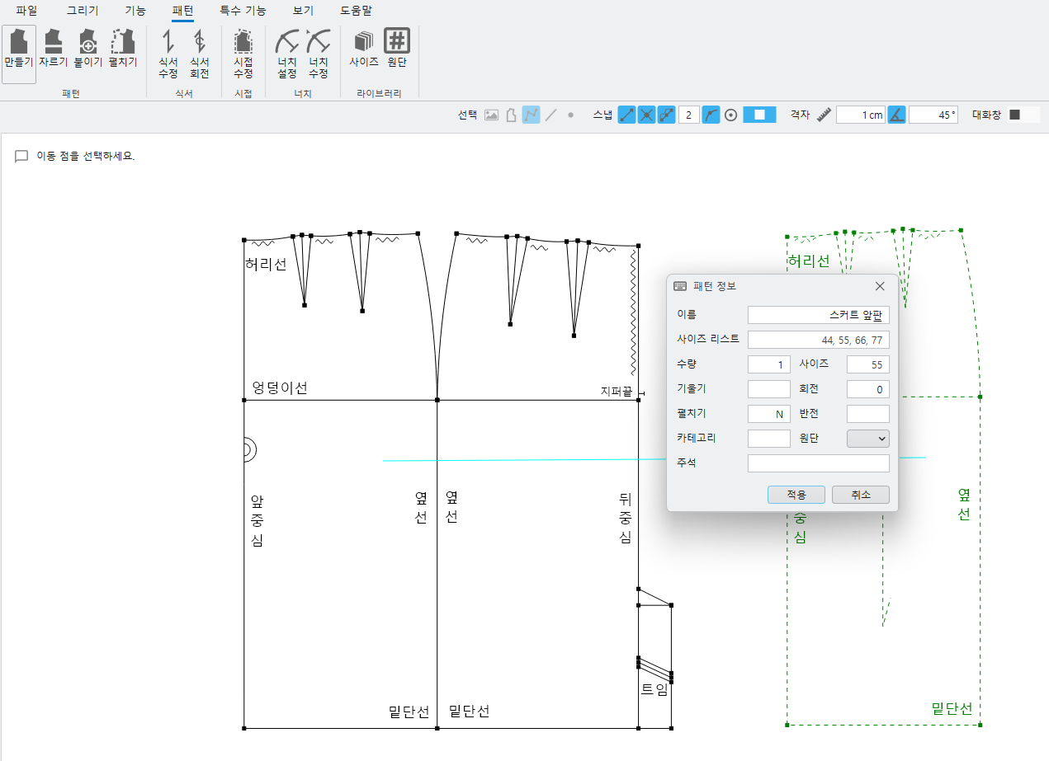Image resolution: width=1049 pixels, height=761 pixels.
Task: Edit the 사이즈 field showing 55
Action: pos(868,364)
